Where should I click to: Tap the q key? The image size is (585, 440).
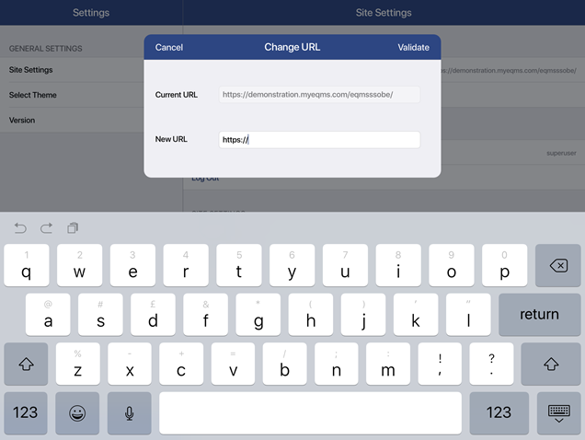pyautogui.click(x=27, y=266)
